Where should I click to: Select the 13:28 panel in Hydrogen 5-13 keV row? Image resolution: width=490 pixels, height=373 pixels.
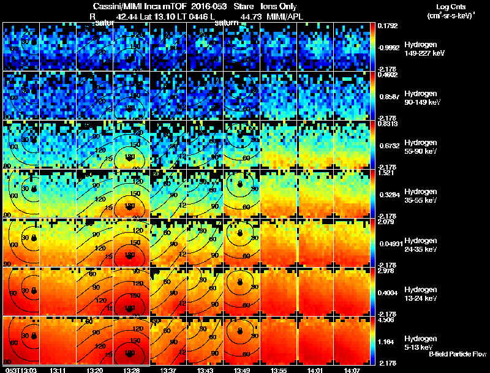tap(132, 341)
